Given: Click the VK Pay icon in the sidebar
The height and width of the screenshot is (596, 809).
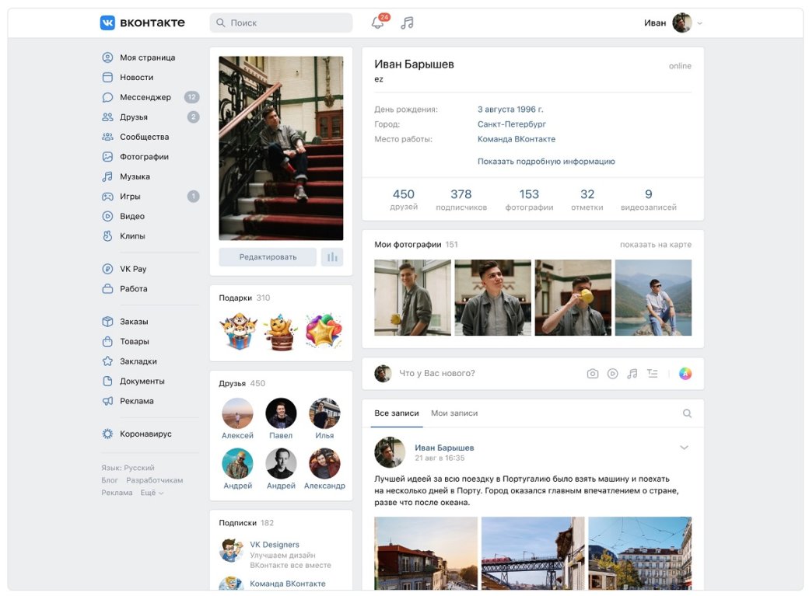Looking at the screenshot, I should pos(107,269).
